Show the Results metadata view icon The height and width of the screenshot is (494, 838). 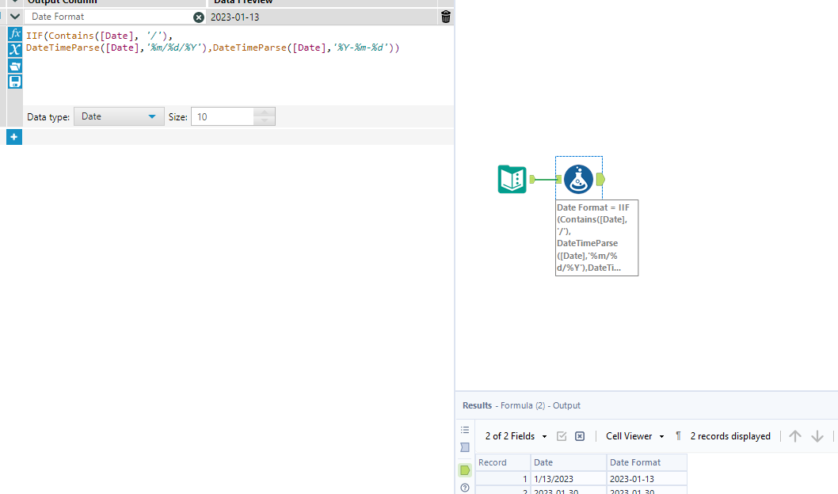click(x=465, y=447)
